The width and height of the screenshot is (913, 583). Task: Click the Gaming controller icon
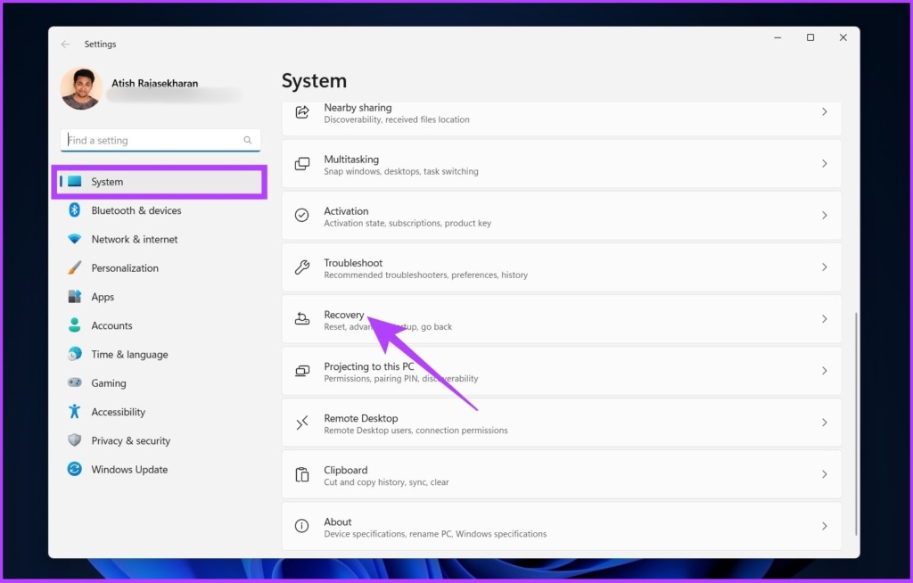[x=75, y=382]
